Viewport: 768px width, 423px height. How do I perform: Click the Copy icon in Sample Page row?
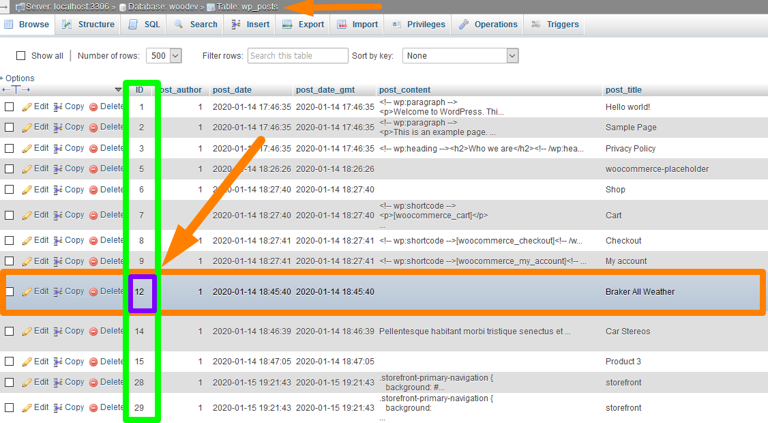coord(59,128)
